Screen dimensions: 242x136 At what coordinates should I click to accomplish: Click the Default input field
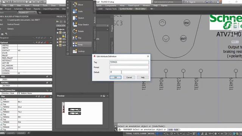click(129, 72)
